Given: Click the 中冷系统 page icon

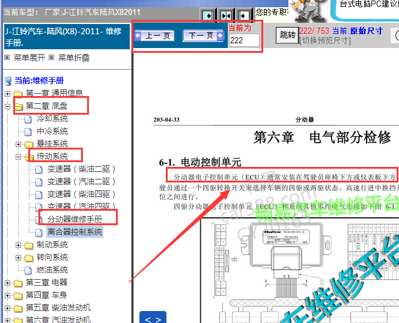Looking at the screenshot, I should [28, 131].
